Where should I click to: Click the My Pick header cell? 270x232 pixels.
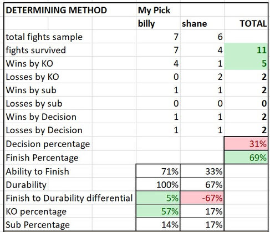[158, 10]
